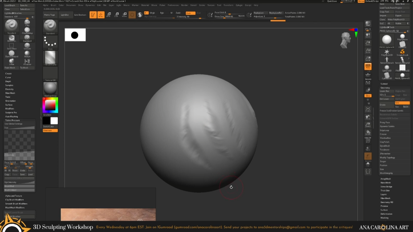413x232 pixels.
Task: Expand the DynaMesh subsection
Action: coord(385,146)
